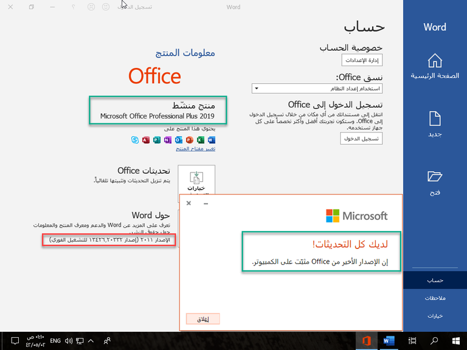Click the 'لديك كل التحديثات!' message

click(x=350, y=244)
